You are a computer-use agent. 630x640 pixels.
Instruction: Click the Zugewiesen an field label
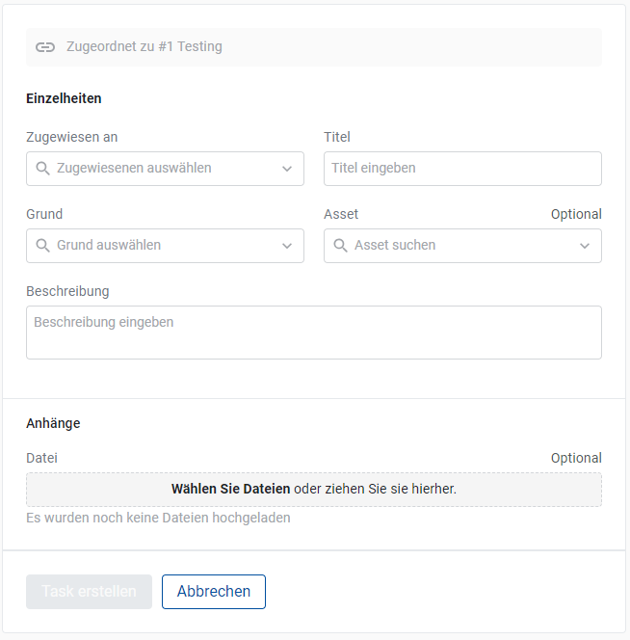[72, 137]
